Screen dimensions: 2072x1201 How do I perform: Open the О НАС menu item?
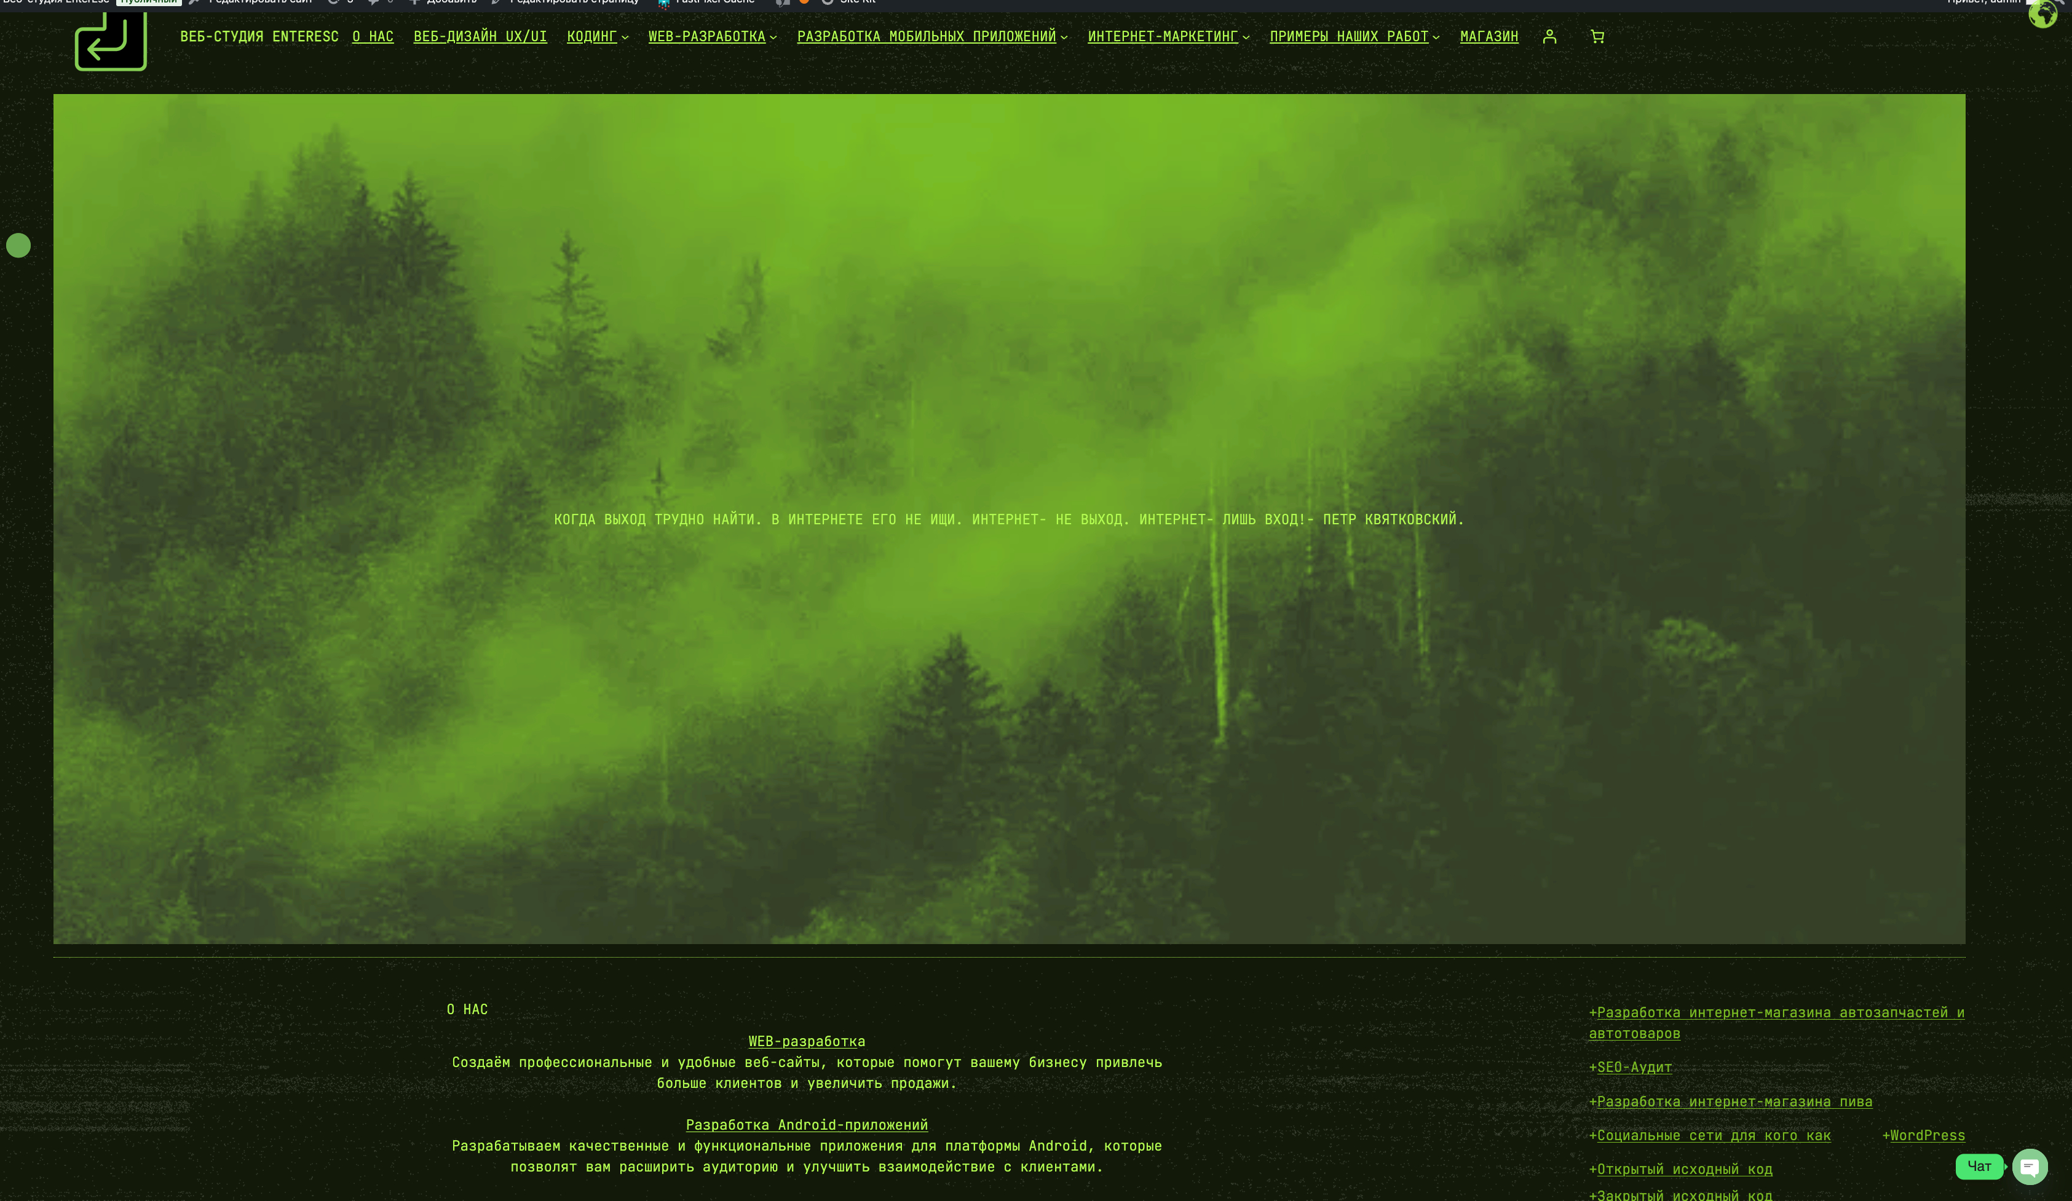[373, 36]
